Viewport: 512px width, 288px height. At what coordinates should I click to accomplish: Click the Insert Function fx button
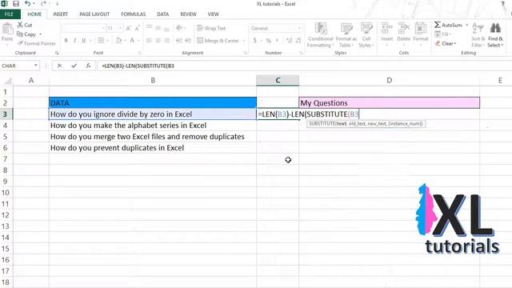click(x=89, y=66)
